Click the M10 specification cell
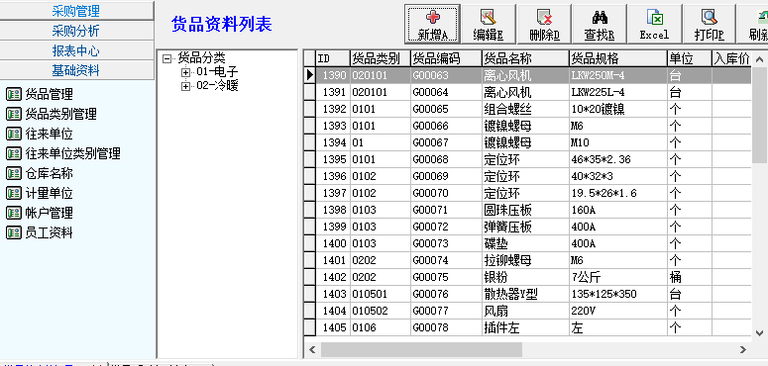The image size is (768, 366). pyautogui.click(x=618, y=142)
